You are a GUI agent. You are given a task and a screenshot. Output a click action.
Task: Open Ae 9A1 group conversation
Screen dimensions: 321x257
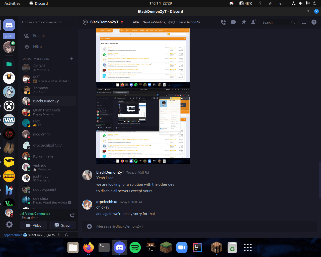click(x=48, y=68)
